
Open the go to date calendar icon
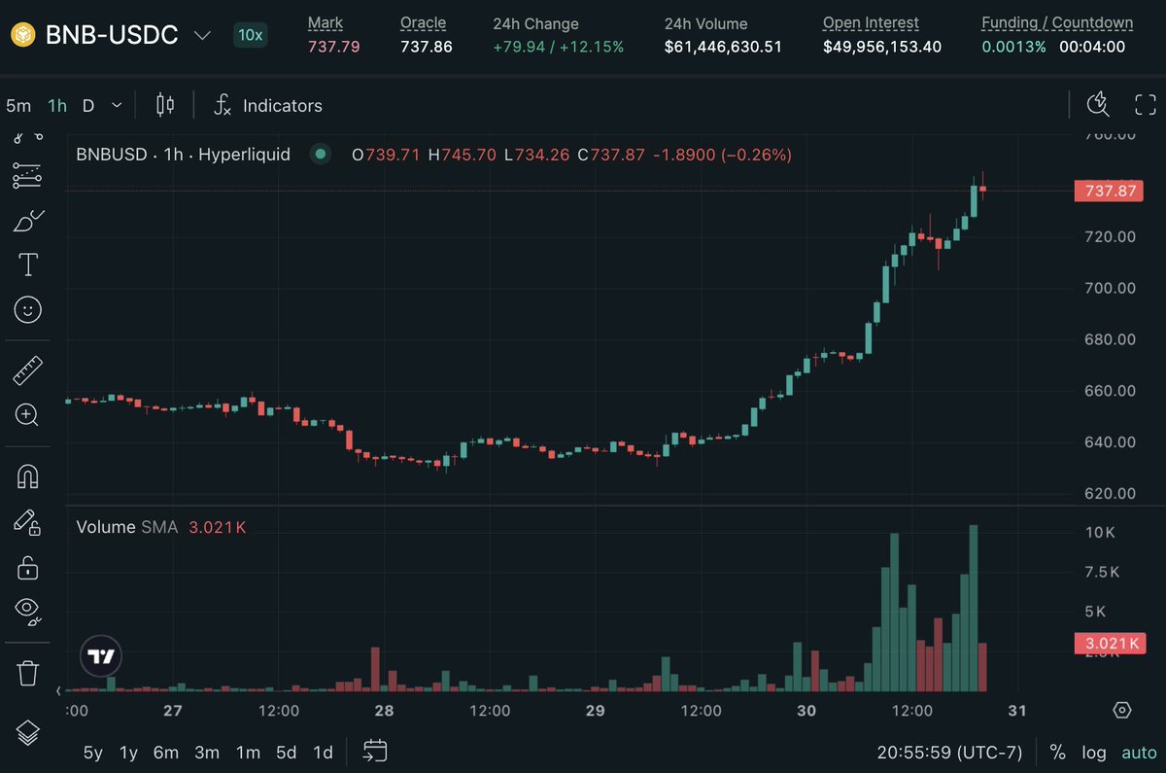tap(375, 751)
